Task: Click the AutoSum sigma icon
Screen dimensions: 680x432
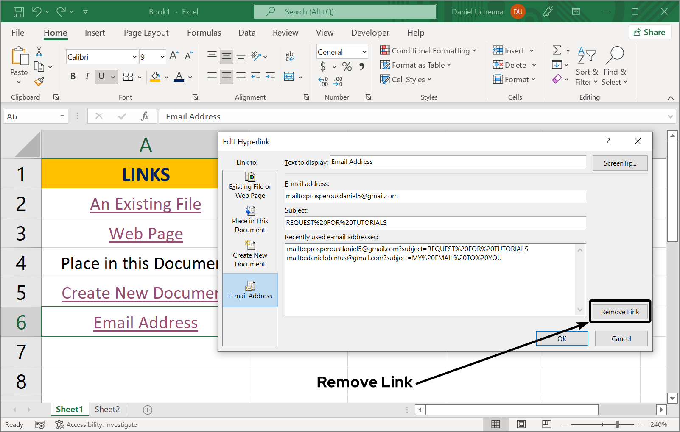Action: click(x=557, y=50)
